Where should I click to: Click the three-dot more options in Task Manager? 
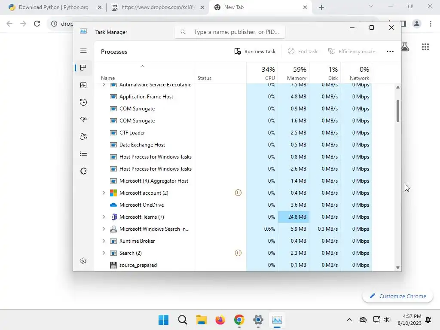(390, 52)
